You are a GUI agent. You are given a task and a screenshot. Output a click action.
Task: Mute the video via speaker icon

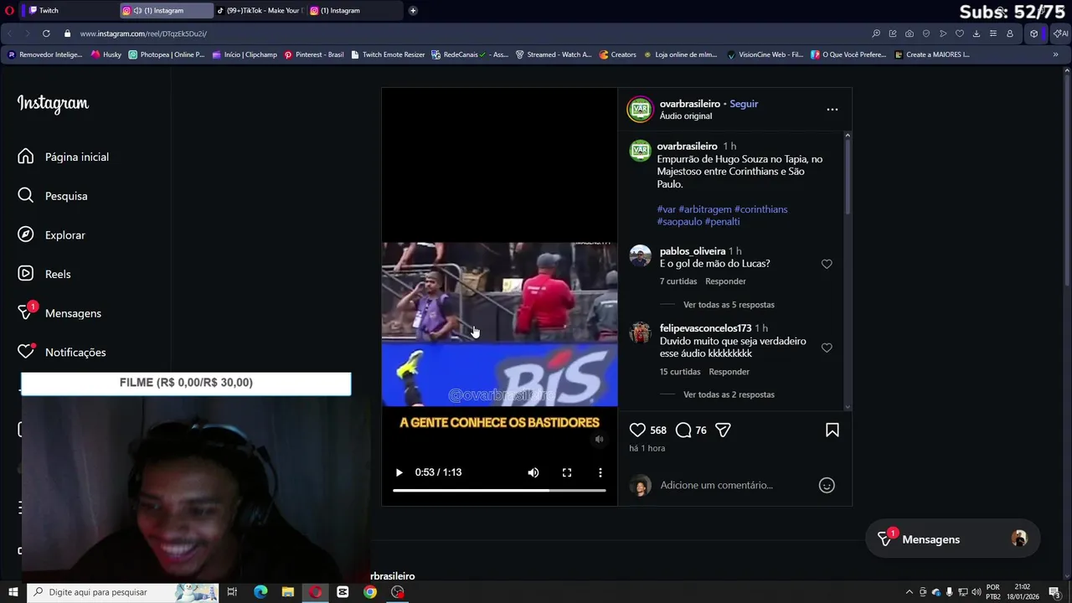pyautogui.click(x=533, y=472)
